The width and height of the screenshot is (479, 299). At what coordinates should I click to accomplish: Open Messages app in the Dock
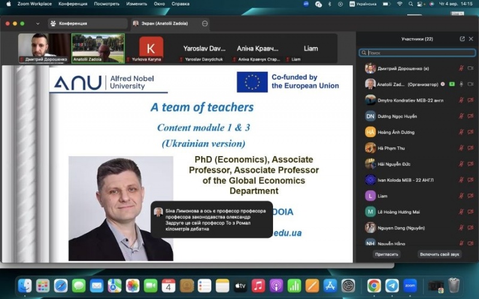coord(79,286)
